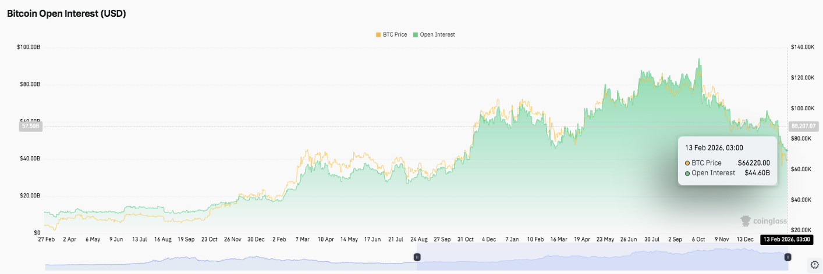This screenshot has width=823, height=274.
Task: Click the $100.00B label on left axis
Action: click(29, 46)
